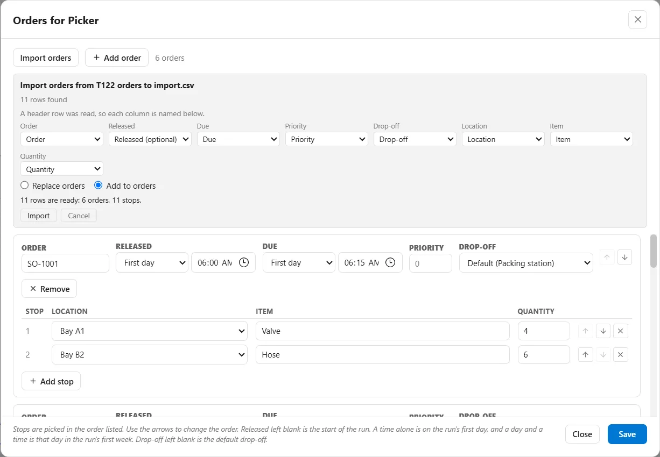Click '11 rows are ready: 6 orders, 11 stops.'

pos(81,200)
